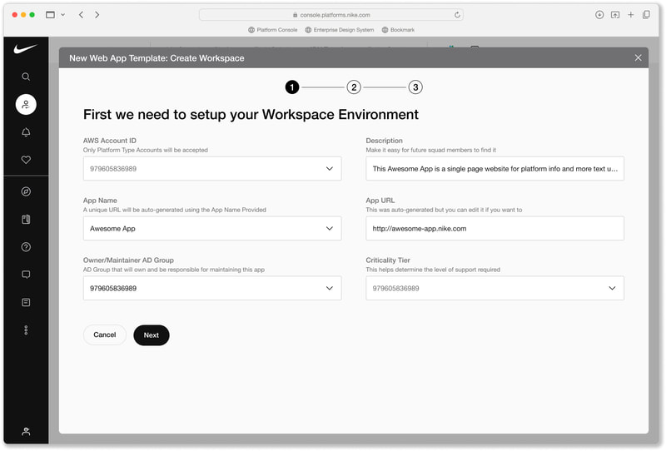Open Safari downloads icon

coord(599,15)
